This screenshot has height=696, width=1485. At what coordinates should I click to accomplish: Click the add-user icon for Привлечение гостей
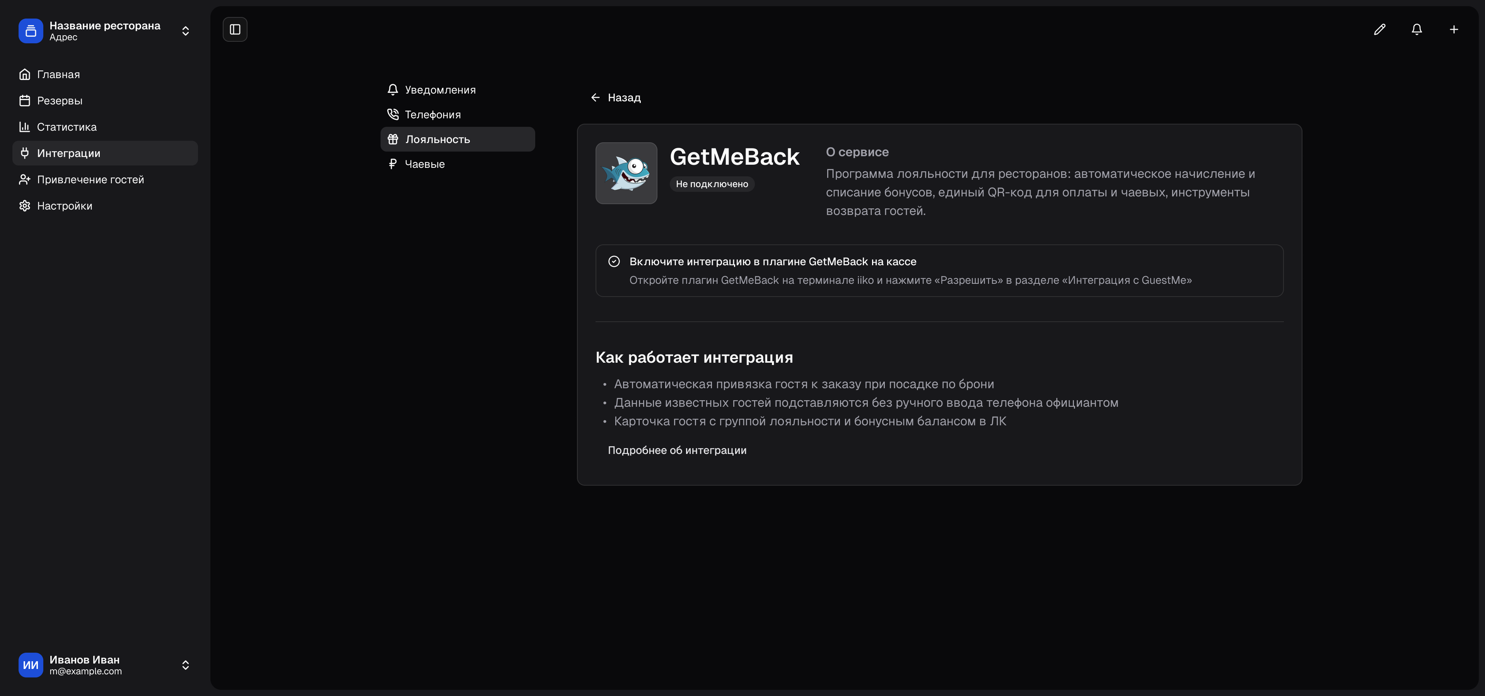tap(25, 180)
